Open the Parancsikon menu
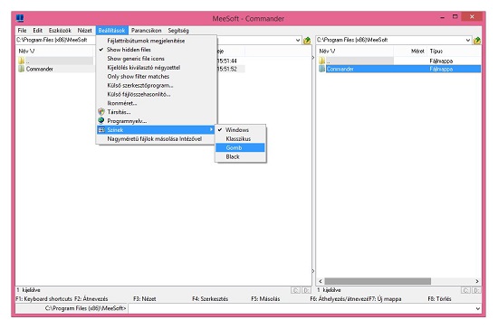Image resolution: width=498 pixels, height=329 pixels. 147,31
